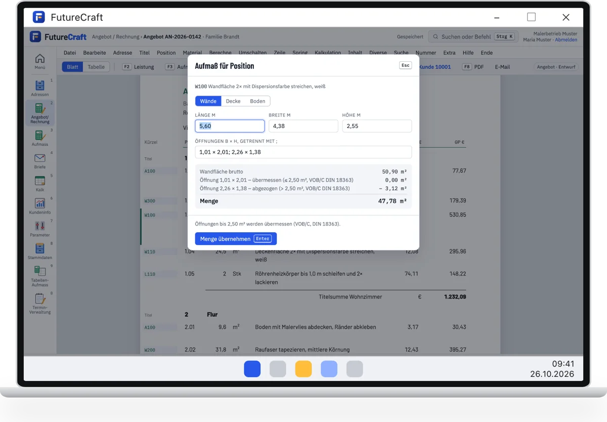Click the yellow taskbar icon
This screenshot has height=422, width=607.
click(x=303, y=369)
